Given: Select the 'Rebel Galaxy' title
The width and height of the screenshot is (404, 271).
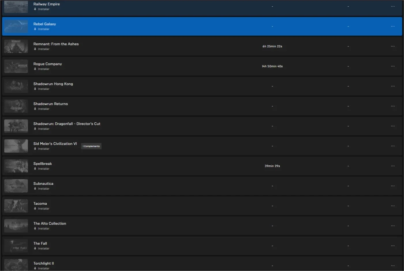Looking at the screenshot, I should (45, 24).
